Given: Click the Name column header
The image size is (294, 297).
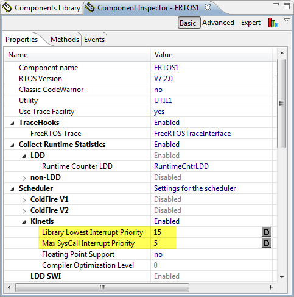Looking at the screenshot, I should pos(77,55).
